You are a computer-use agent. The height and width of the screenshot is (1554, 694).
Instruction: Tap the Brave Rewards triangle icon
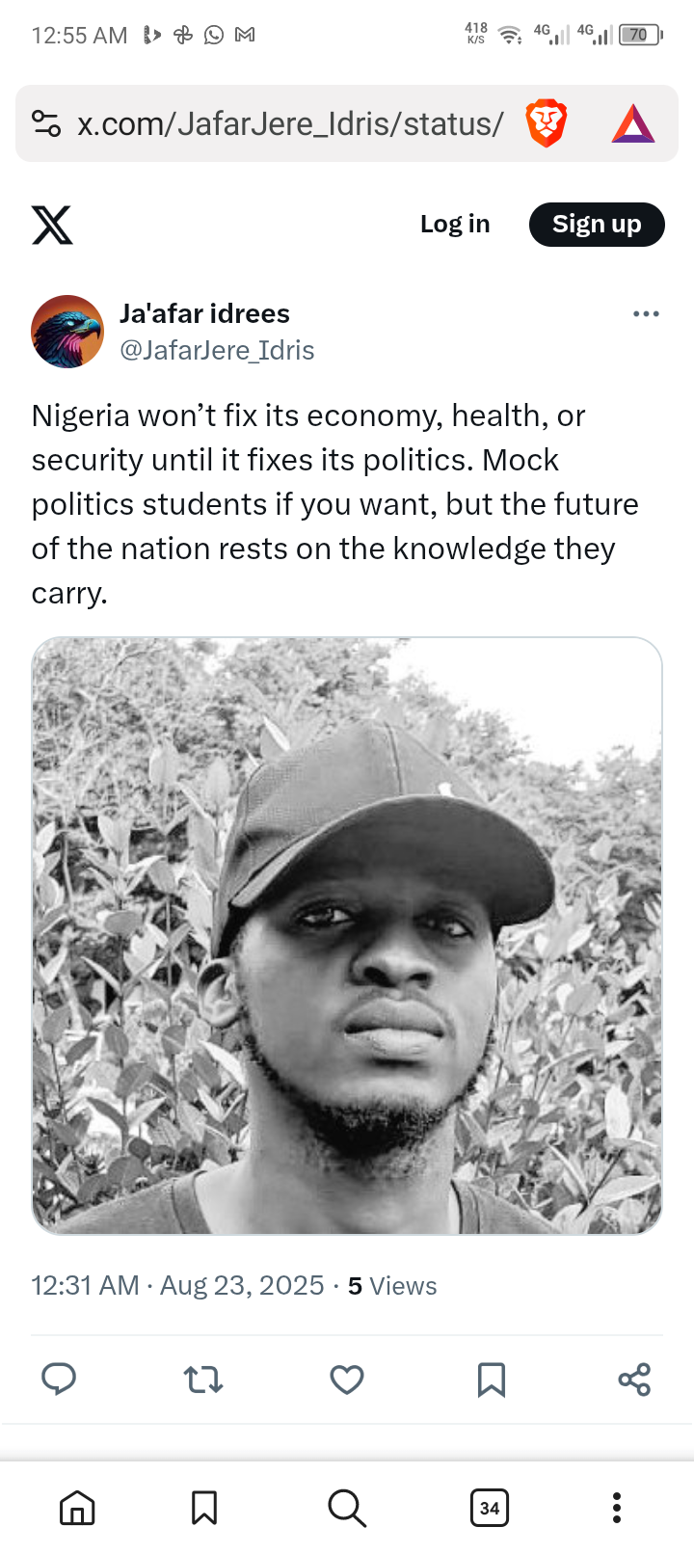coord(633,124)
